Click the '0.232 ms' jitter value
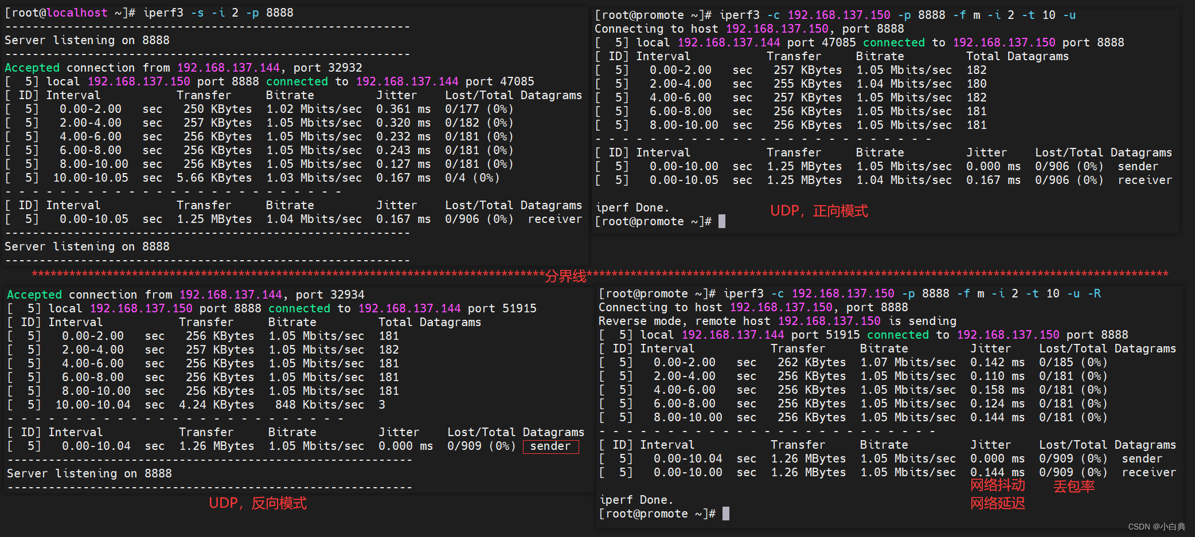 tap(404, 136)
